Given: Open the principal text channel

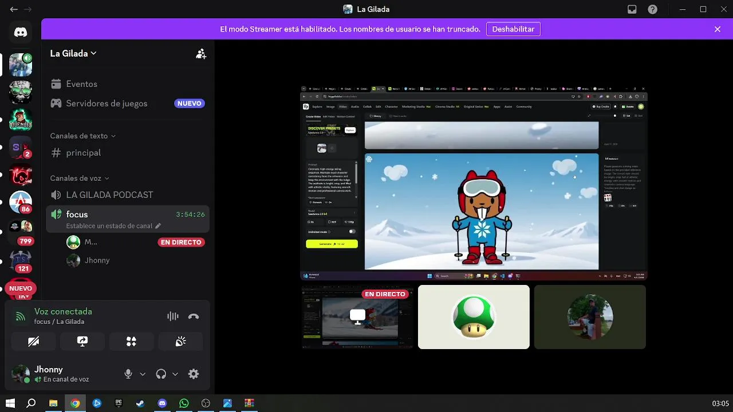Looking at the screenshot, I should 128,153.
